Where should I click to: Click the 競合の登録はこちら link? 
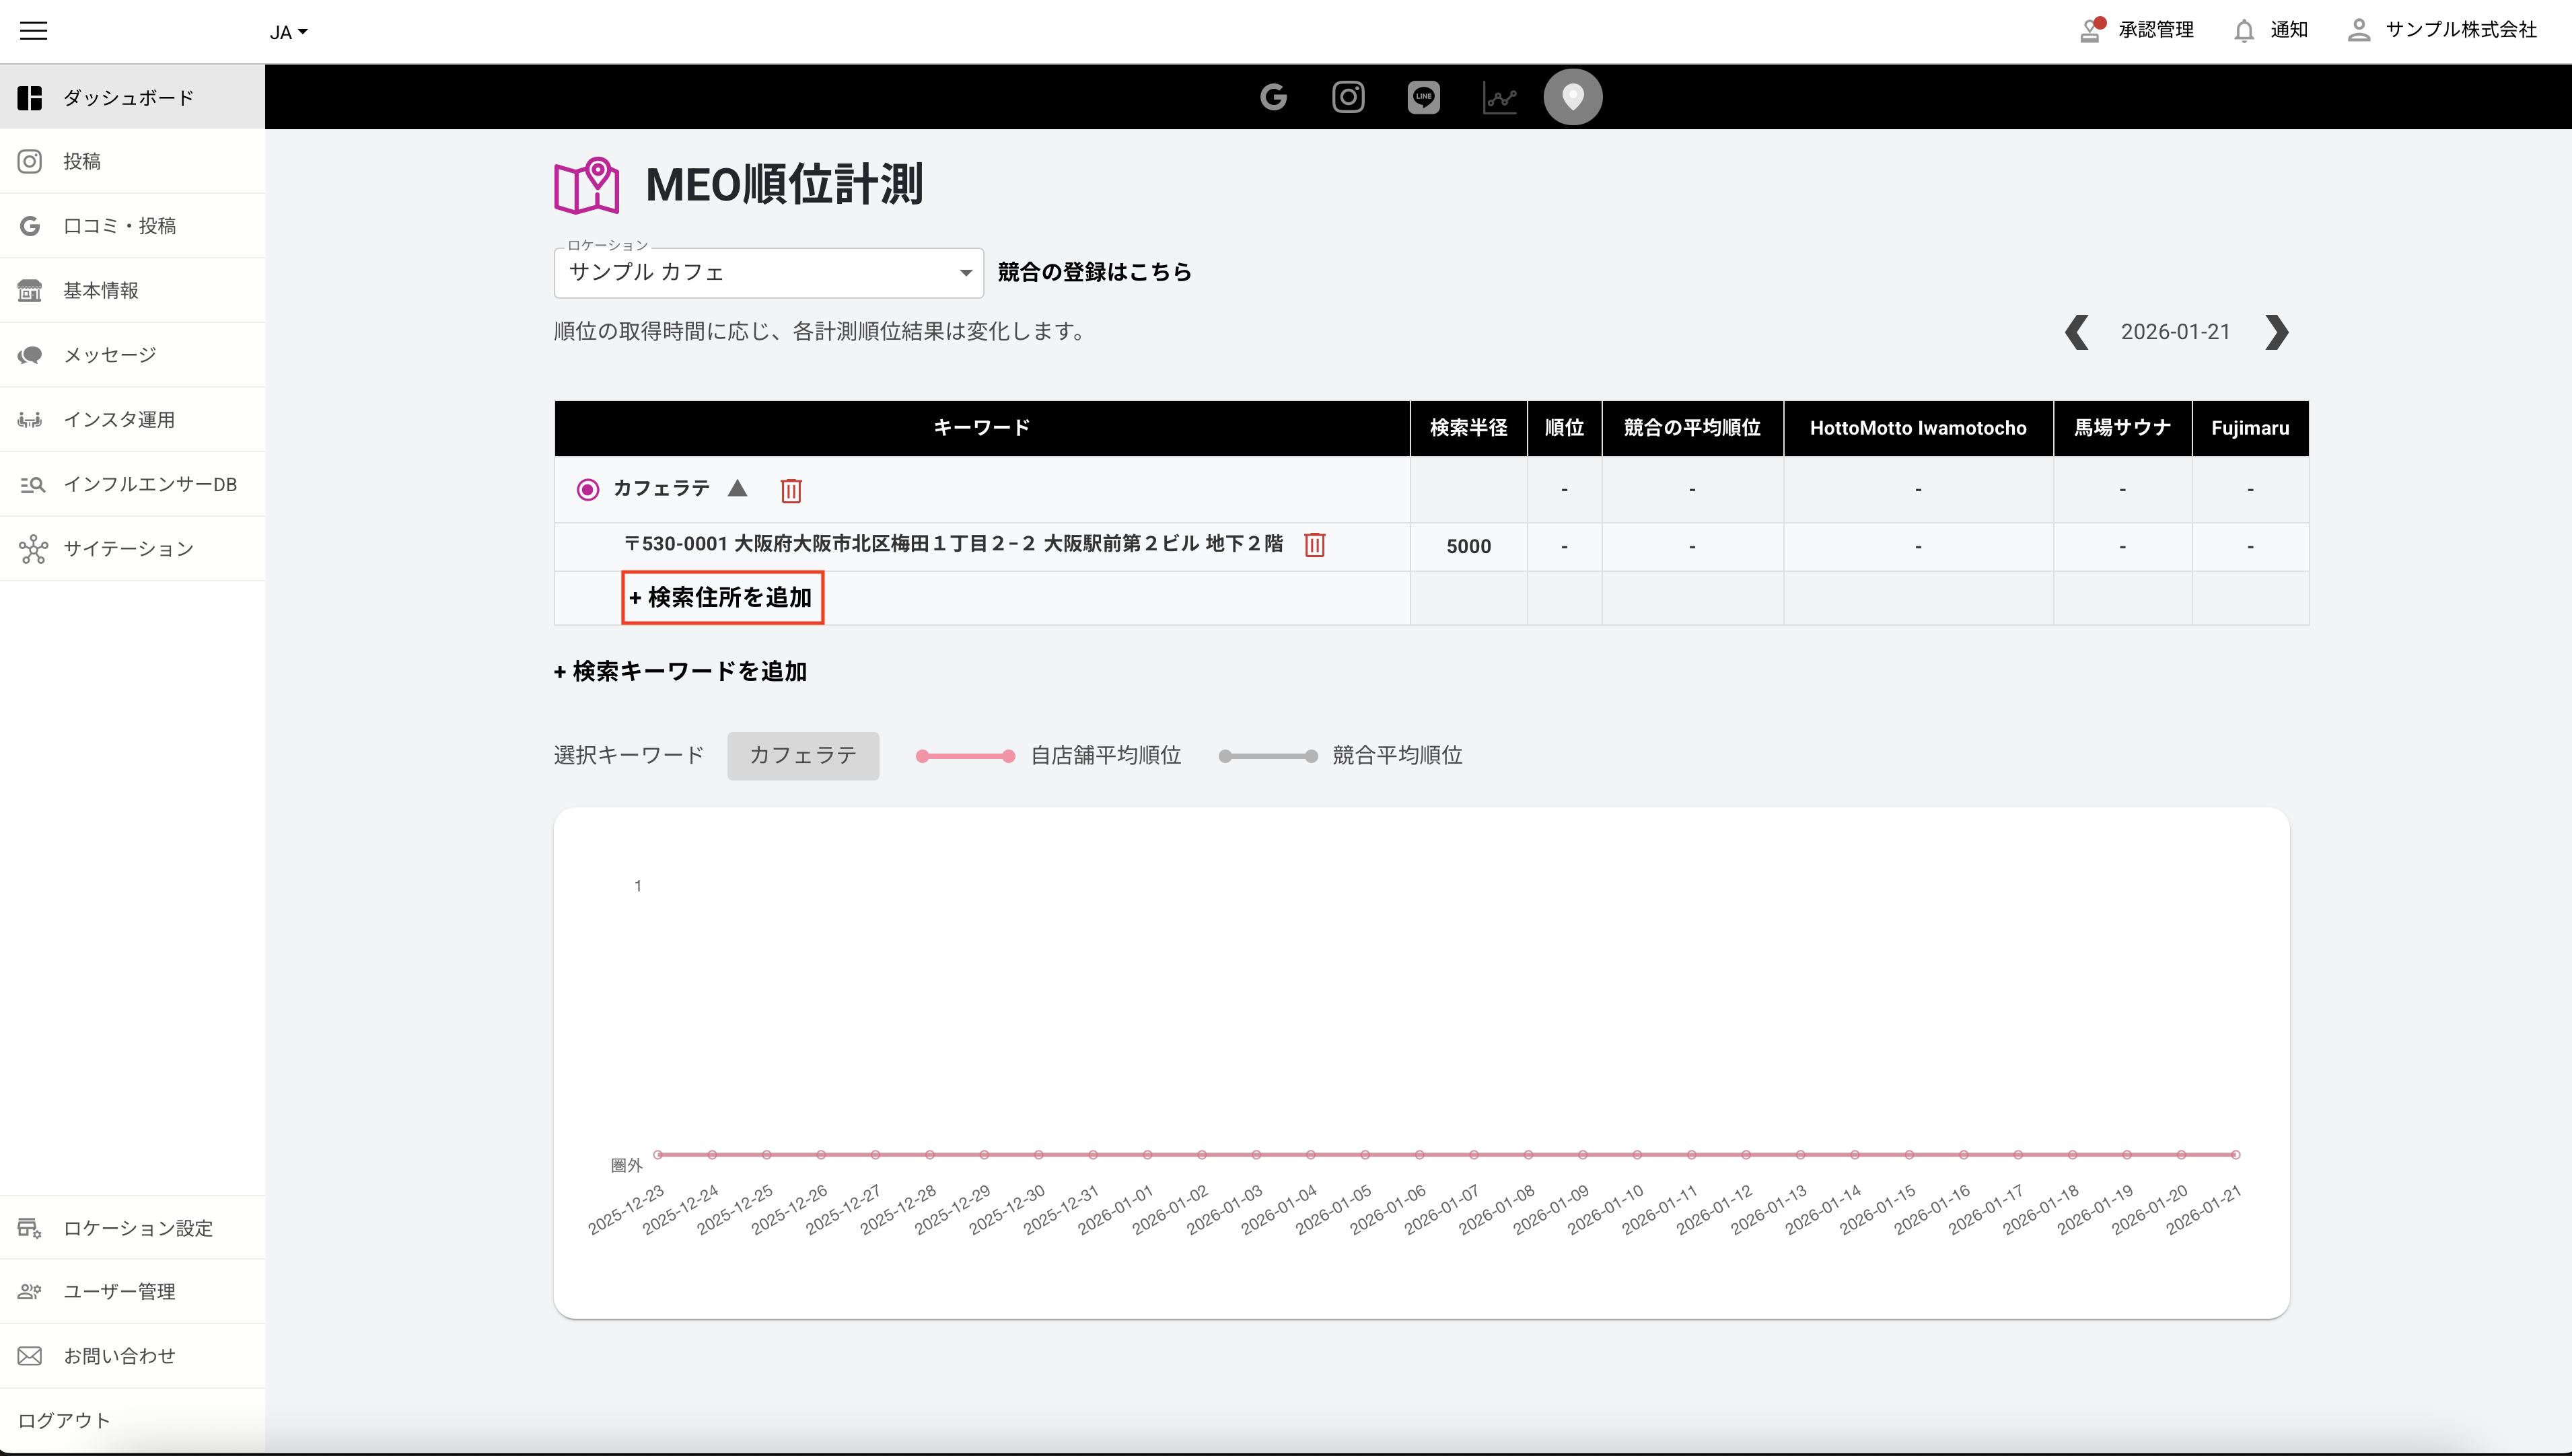1094,272
